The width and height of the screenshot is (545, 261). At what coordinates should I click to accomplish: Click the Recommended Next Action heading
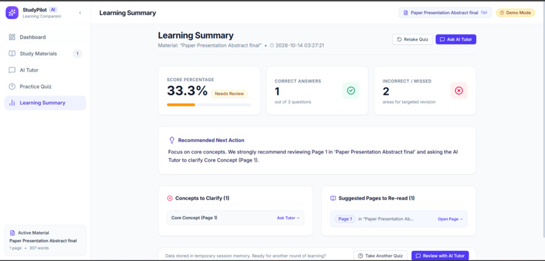click(211, 141)
